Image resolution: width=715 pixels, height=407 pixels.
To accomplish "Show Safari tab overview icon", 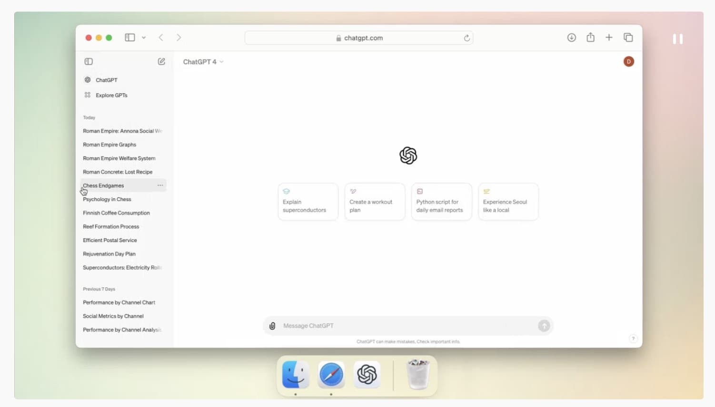I will (628, 38).
